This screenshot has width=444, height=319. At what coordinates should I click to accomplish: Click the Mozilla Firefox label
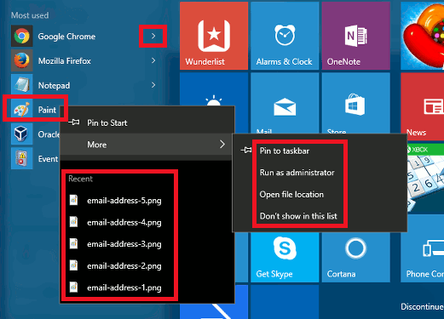click(x=65, y=61)
